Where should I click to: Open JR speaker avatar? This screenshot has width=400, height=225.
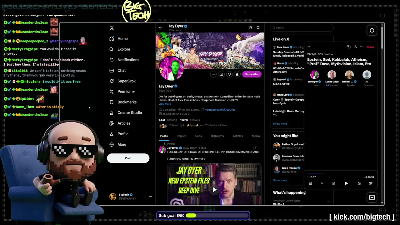pos(367,75)
